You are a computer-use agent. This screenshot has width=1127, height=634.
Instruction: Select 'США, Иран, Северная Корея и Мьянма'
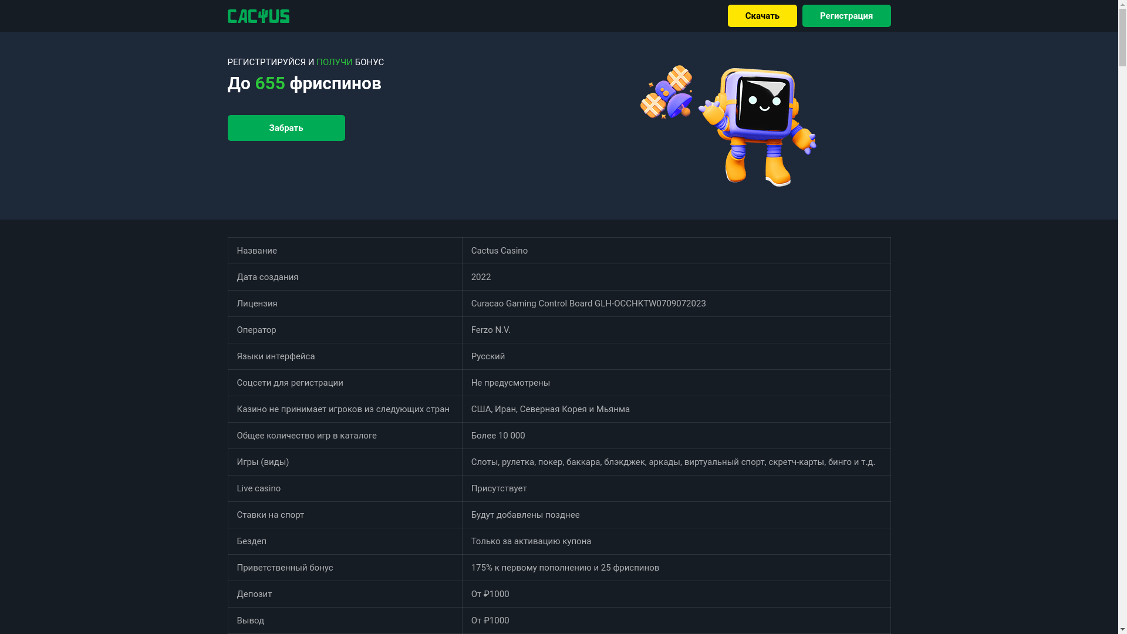pos(550,409)
